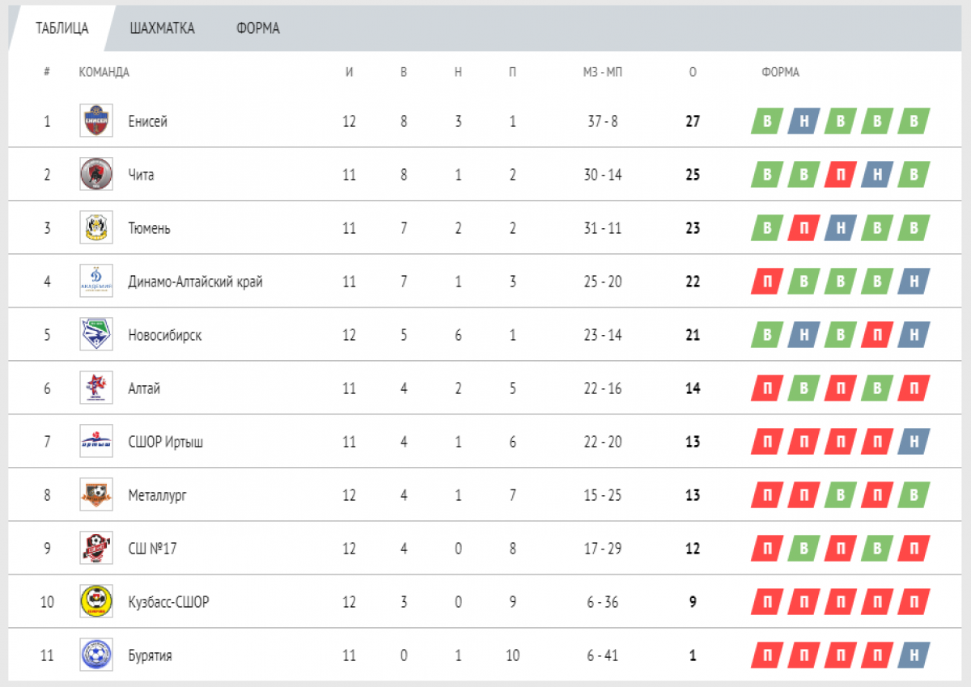The width and height of the screenshot is (971, 687).
Task: Click the Металлург team logo
Action: coord(95,495)
